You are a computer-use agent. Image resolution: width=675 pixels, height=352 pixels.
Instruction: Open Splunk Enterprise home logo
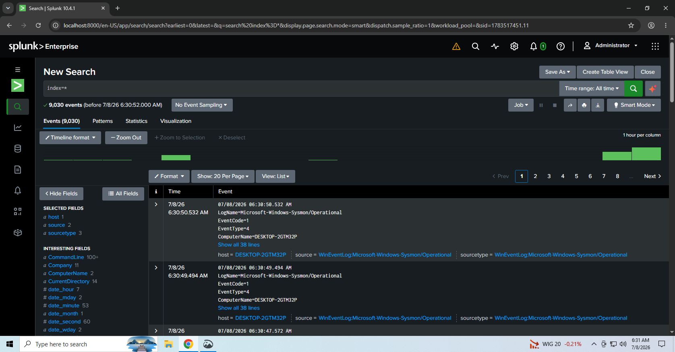point(43,46)
